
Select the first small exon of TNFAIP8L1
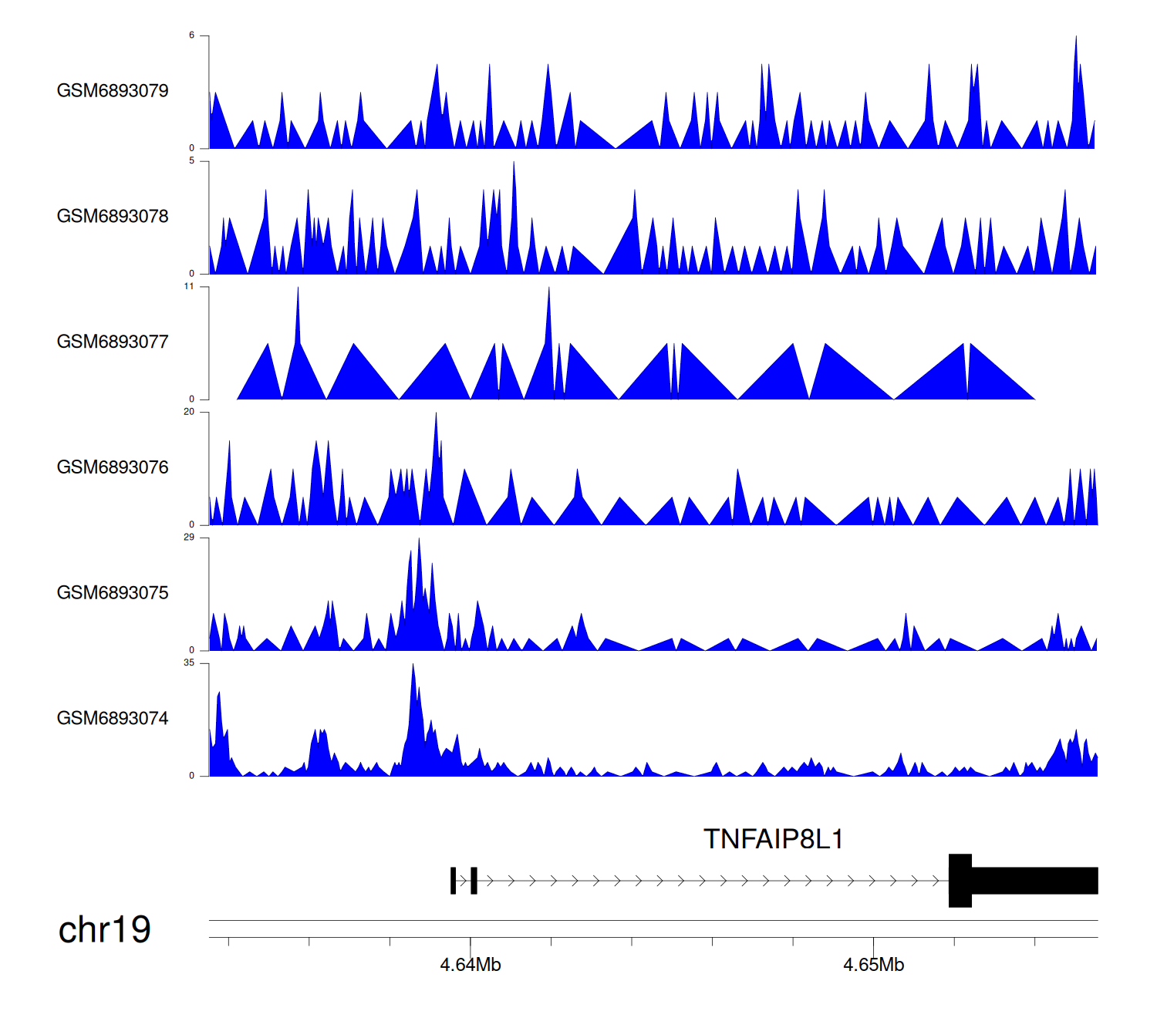point(454,881)
